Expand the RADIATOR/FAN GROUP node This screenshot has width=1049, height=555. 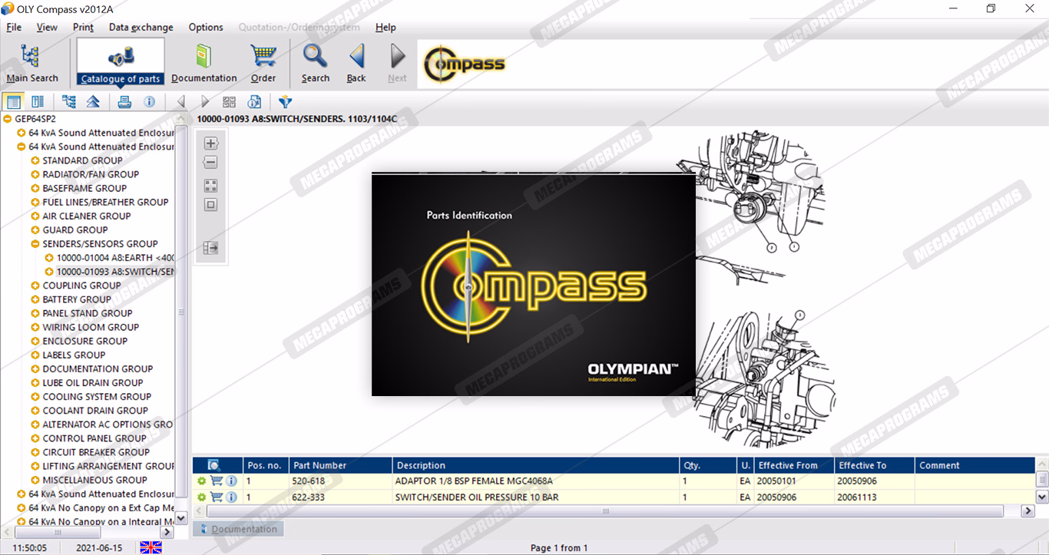click(35, 174)
